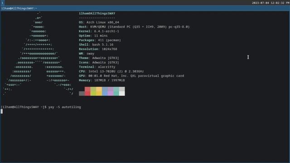Click the red color block in neofetch palette
This screenshot has width=290, height=163.
pyautogui.click(x=87, y=91)
